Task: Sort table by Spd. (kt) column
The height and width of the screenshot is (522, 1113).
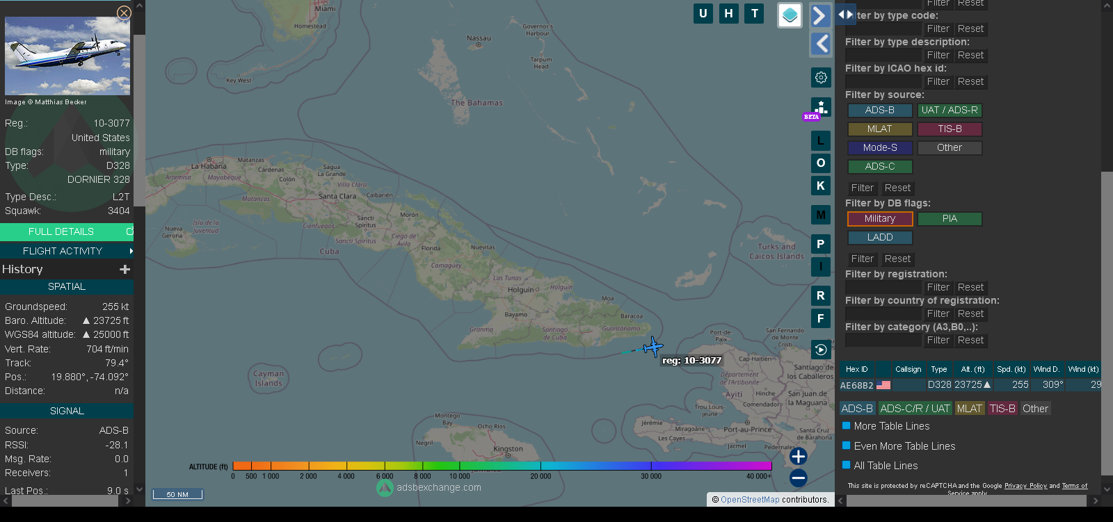Action: (1011, 369)
